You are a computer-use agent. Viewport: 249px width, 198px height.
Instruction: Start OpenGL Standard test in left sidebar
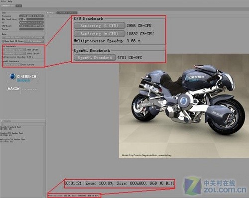[x=12, y=65]
